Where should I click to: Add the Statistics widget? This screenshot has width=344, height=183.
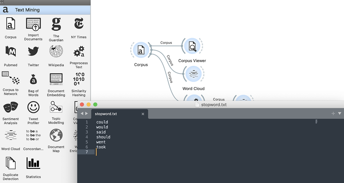coord(33,167)
